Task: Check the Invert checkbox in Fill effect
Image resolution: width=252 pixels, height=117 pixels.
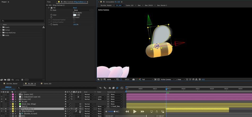Action: point(74,17)
